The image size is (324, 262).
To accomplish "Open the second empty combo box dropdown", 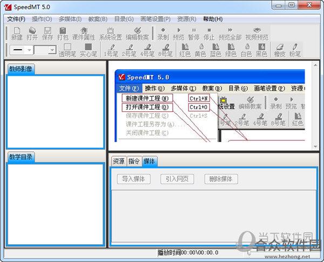I will coord(52,50).
